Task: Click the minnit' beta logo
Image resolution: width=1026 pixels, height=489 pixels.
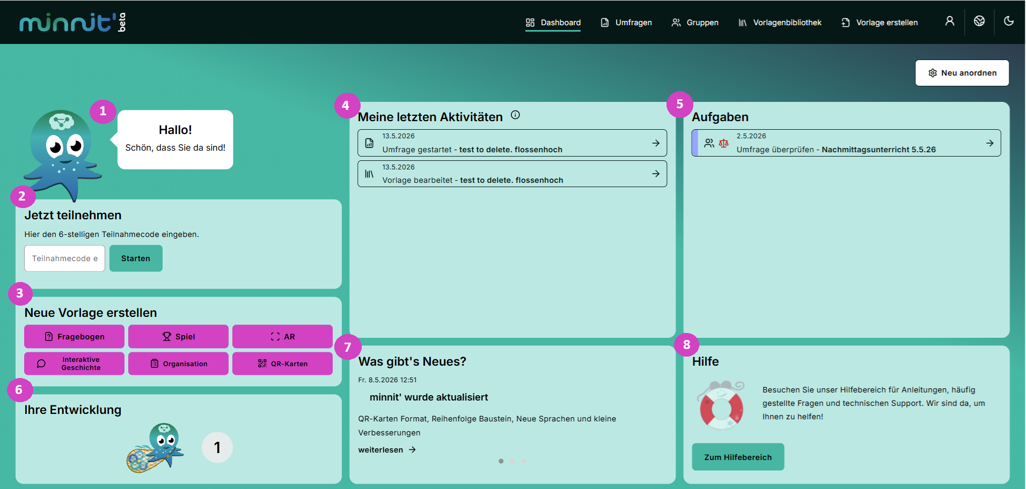Action: point(72,22)
